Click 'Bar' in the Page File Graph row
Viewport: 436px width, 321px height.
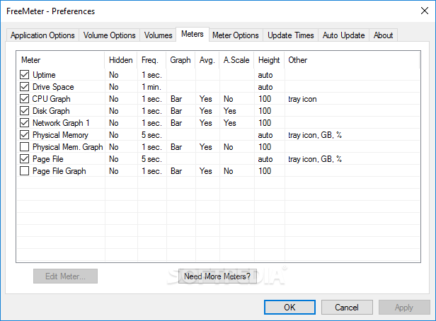coord(176,171)
